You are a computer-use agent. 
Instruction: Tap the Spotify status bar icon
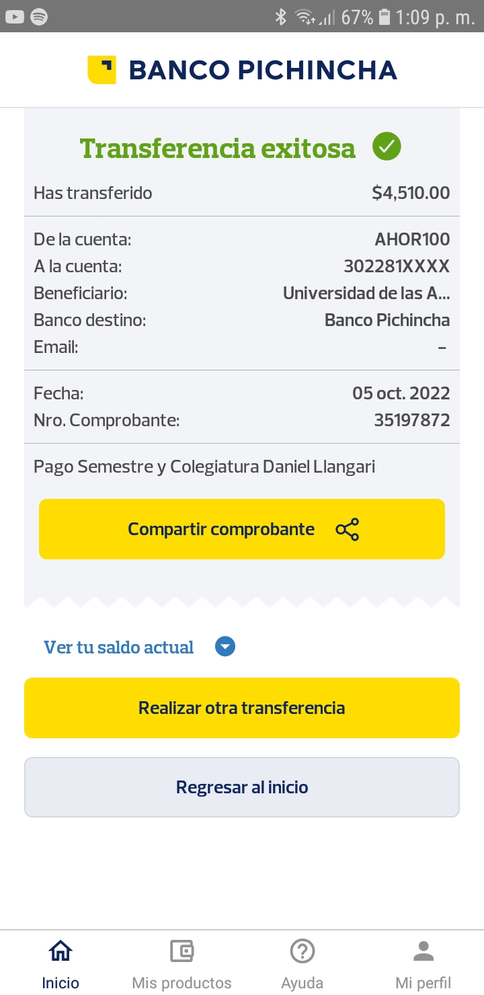tap(39, 17)
